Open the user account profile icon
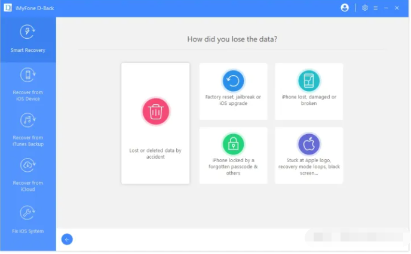The image size is (411, 254). coord(345,8)
